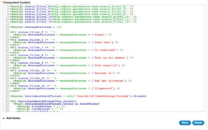
Task: Click the Add Notes label
Action: 13,118
